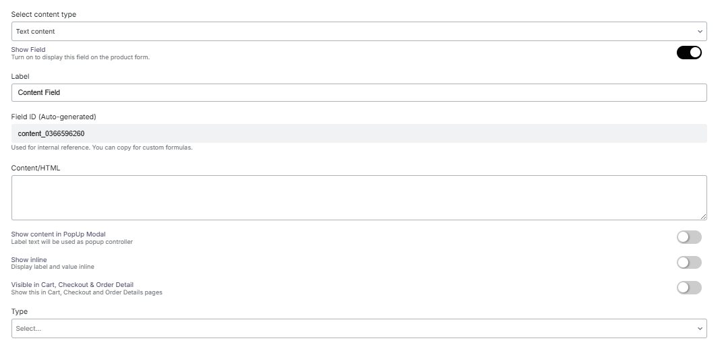Open the Type dropdown showing Select...
Viewport: 722px width, 351px height.
[x=358, y=328]
